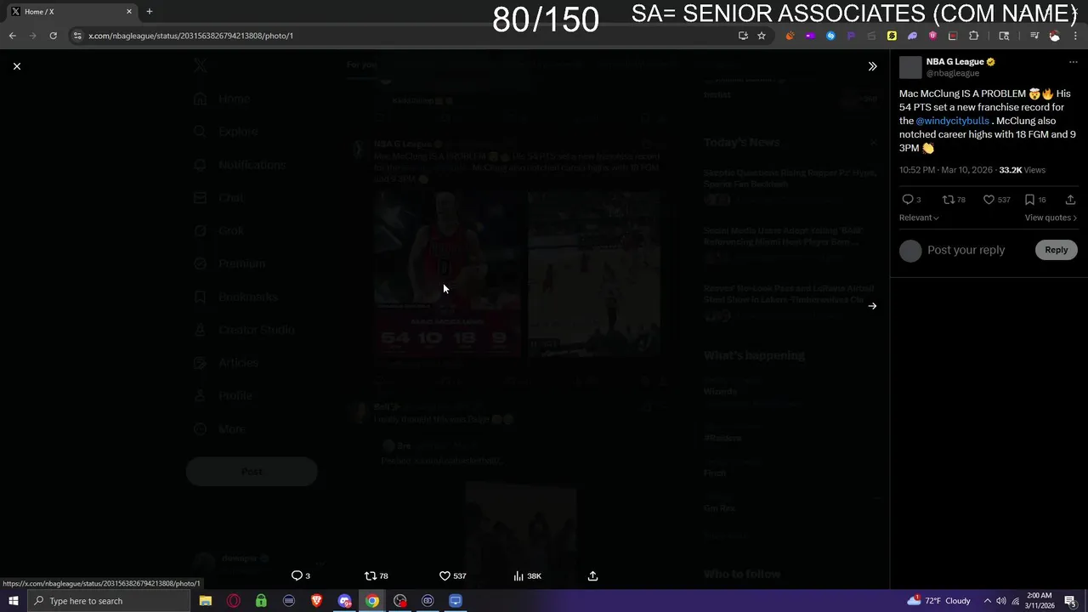Viewport: 1088px width, 612px height.
Task: Click the blue Shazam extension icon
Action: (830, 36)
